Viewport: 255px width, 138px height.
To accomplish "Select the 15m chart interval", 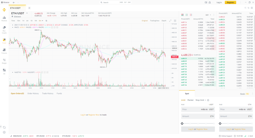I will point(19,21).
